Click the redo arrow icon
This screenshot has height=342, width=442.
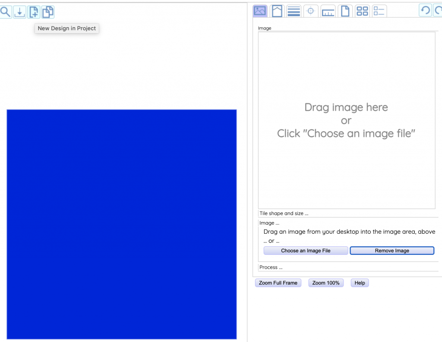click(438, 10)
